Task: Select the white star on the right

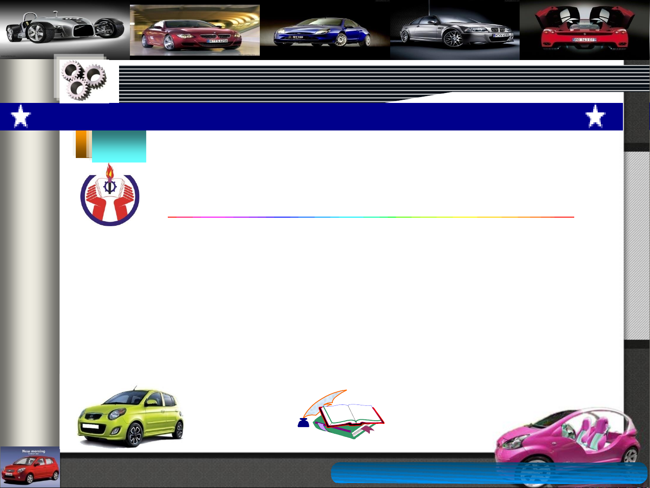Action: (595, 116)
